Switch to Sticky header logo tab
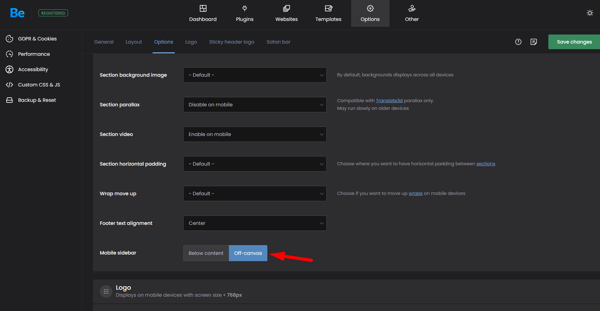Screen dimensions: 600x311 tap(232, 42)
